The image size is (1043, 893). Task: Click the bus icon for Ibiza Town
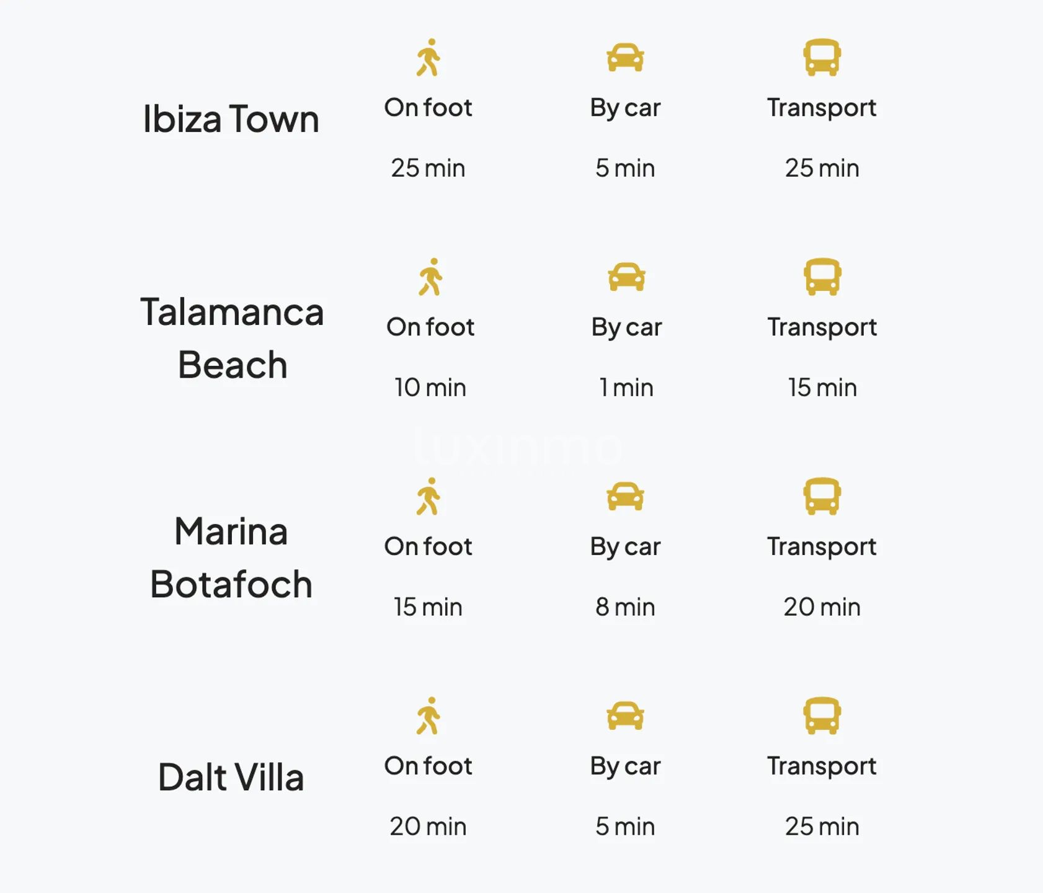(x=822, y=58)
